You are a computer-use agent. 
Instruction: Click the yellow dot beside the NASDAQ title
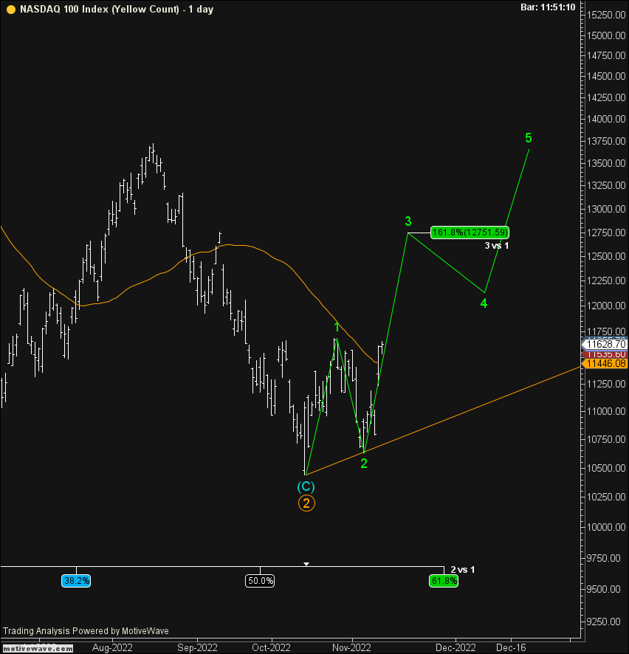(11, 10)
